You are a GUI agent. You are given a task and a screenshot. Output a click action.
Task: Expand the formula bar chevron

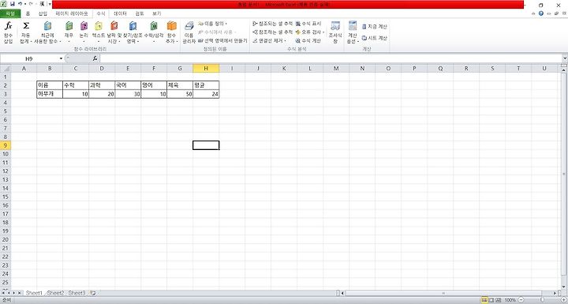pyautogui.click(x=565, y=58)
